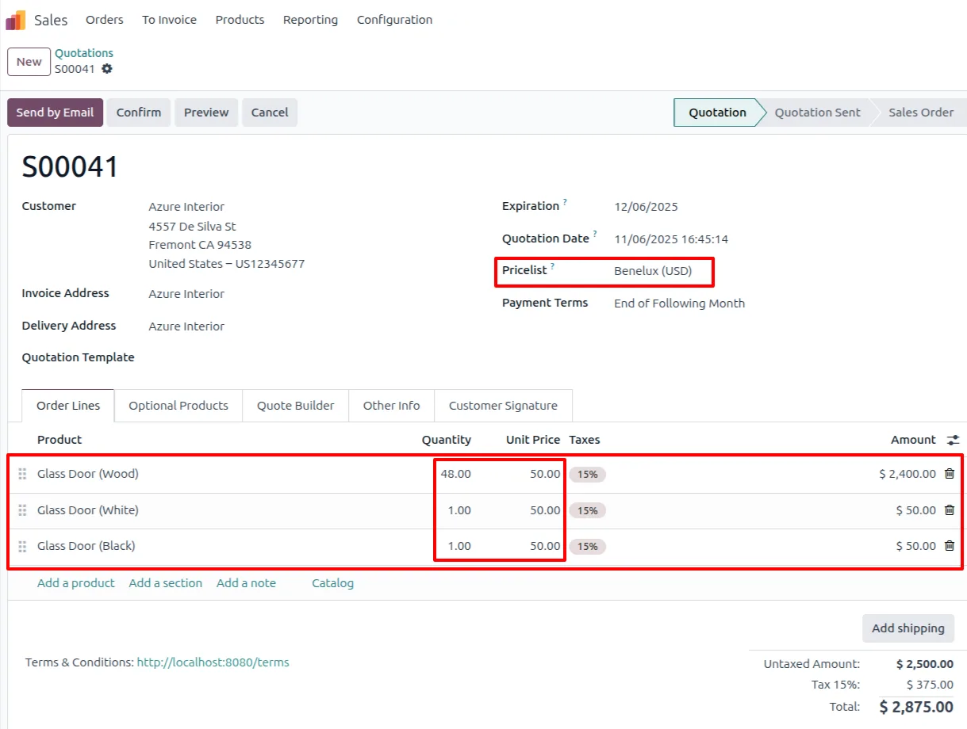
Task: Open the Orders menu
Action: tap(105, 20)
